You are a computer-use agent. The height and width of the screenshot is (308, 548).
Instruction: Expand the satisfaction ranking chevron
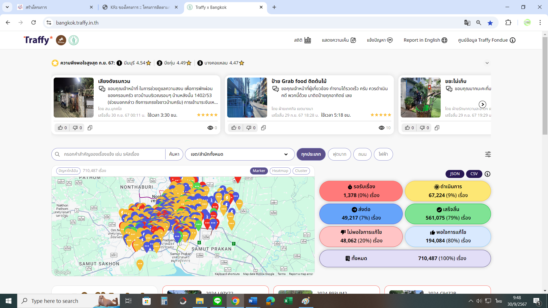click(x=487, y=63)
